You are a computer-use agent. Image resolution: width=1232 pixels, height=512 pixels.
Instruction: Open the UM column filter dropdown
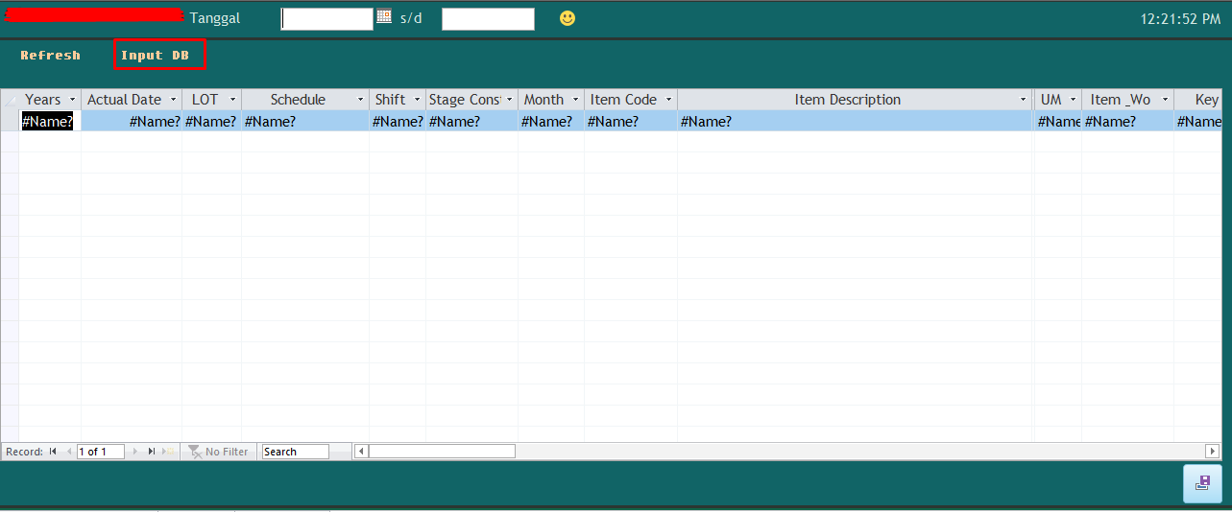[1073, 100]
